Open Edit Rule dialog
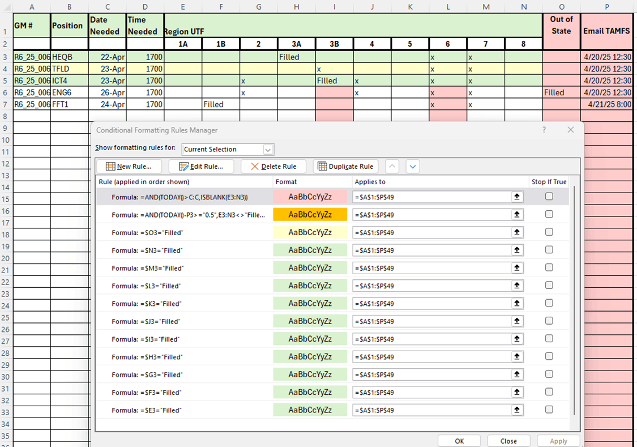The image size is (637, 447). click(x=202, y=166)
